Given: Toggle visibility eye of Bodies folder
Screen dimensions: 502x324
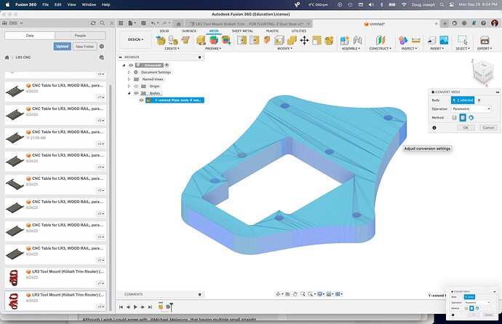Looking at the screenshot, I should click(136, 93).
